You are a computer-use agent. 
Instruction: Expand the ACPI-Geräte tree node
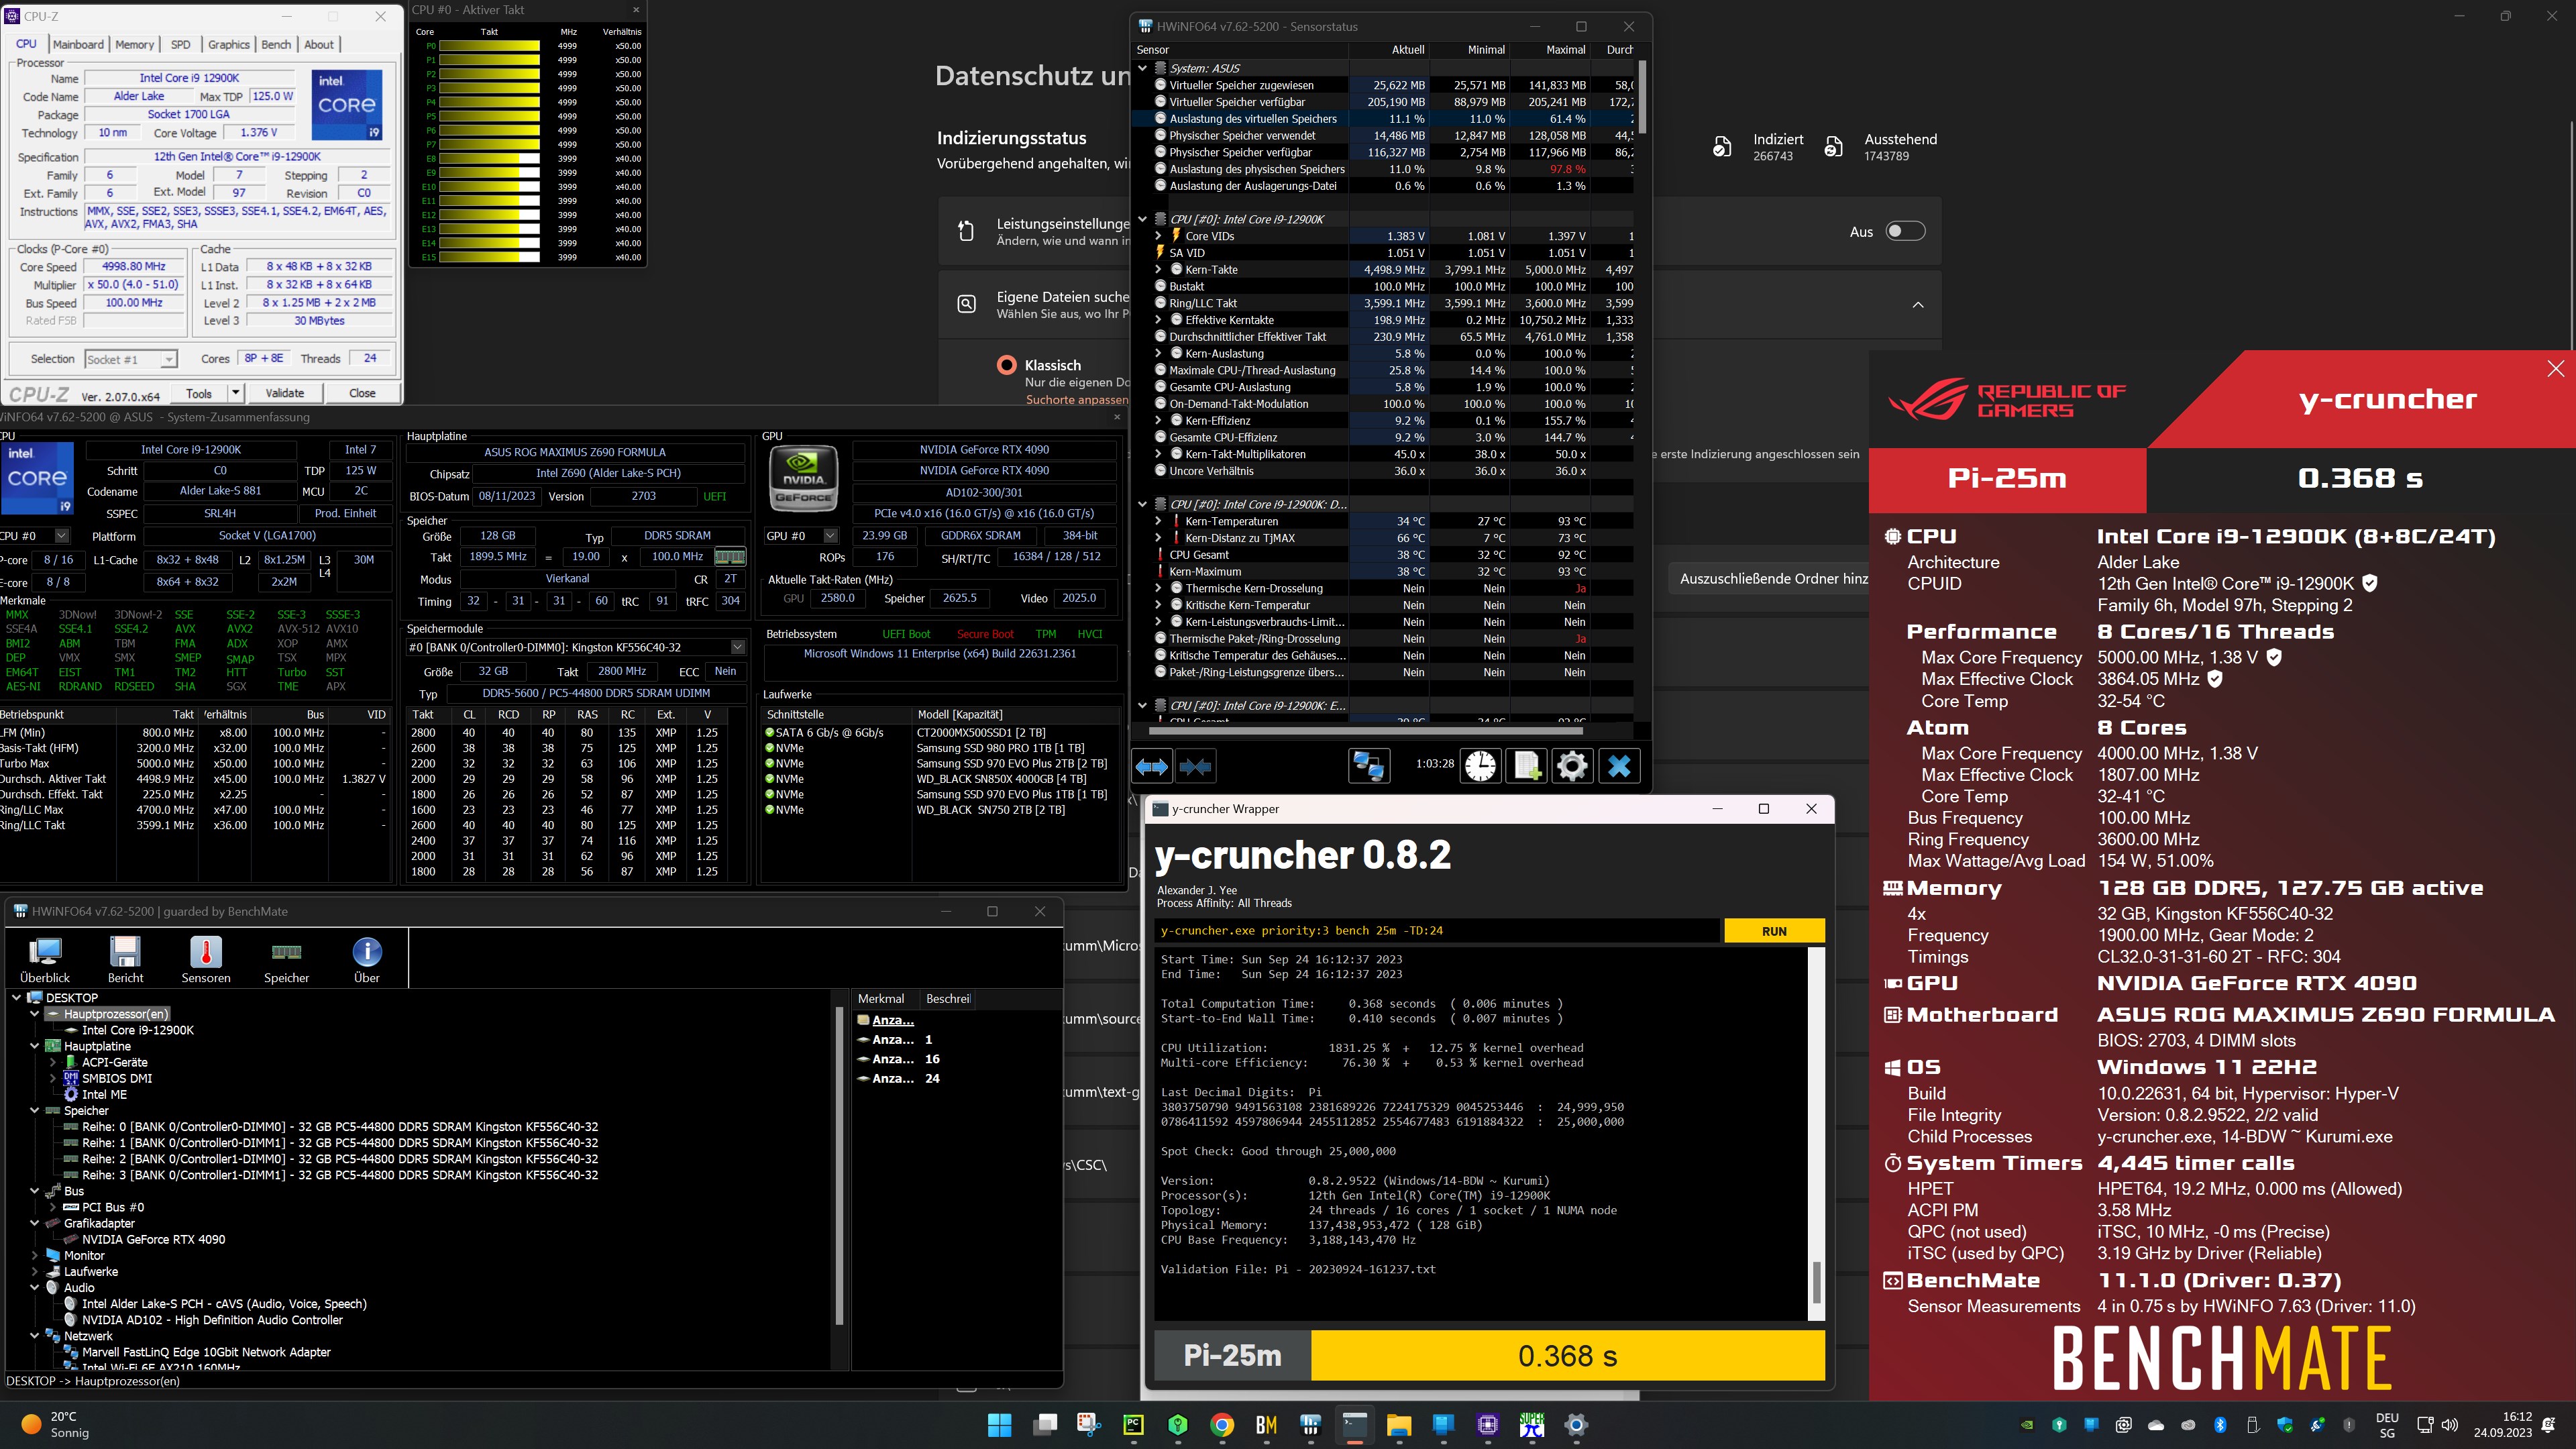click(52, 1062)
